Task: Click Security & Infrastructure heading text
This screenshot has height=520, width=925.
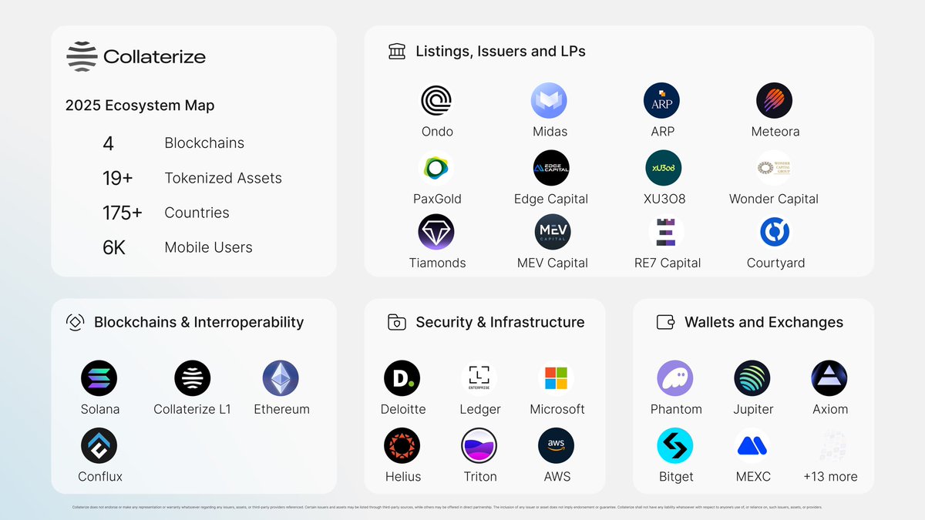Action: click(x=500, y=322)
